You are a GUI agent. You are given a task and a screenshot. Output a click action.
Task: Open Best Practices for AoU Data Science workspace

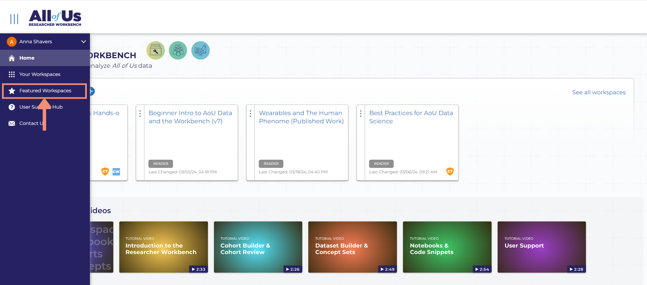411,117
